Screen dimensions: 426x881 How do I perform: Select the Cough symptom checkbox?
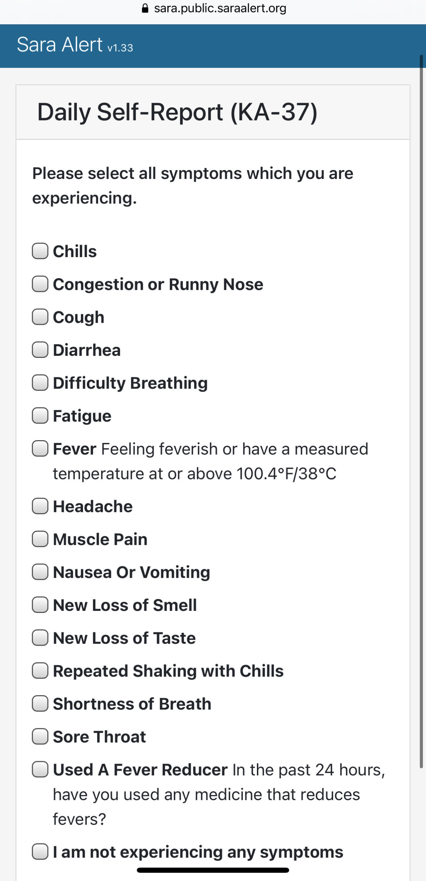tap(40, 317)
